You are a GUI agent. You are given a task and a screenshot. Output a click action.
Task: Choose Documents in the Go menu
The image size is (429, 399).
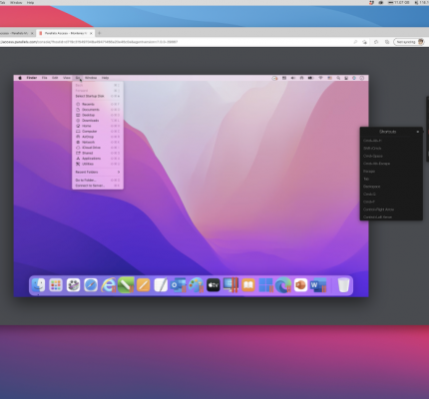click(x=98, y=110)
